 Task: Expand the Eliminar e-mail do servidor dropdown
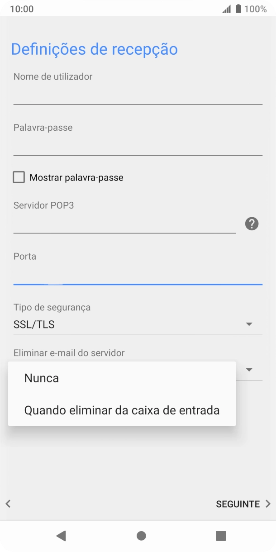(249, 369)
